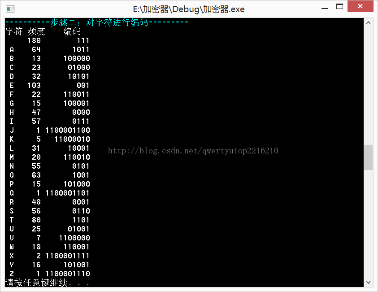Click code value 111 in the first row
The width and height of the screenshot is (378, 292).
pos(83,40)
